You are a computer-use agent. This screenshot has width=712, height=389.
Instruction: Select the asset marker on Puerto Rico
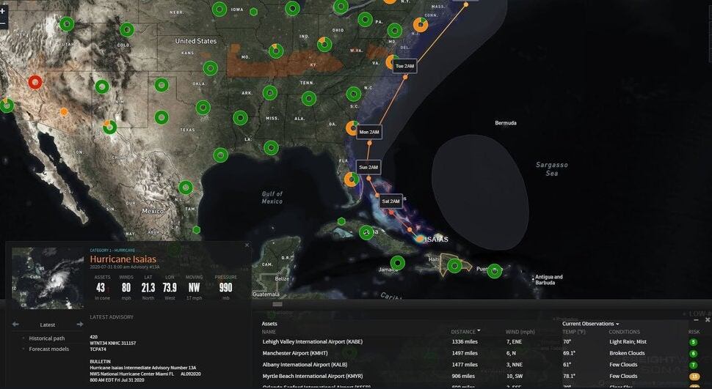[495, 270]
